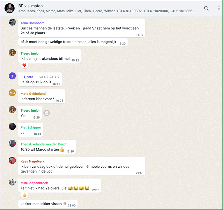This screenshot has height=210, width=223.
Task: Click the Arno Borsboom sender name
Action: (x=32, y=23)
